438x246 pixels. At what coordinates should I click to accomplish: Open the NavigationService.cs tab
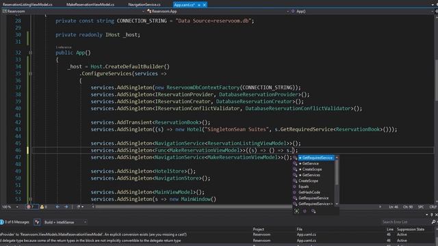pyautogui.click(x=144, y=5)
